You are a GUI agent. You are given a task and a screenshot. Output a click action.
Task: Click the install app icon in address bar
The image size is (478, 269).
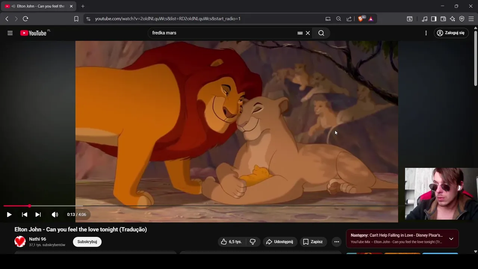[328, 19]
